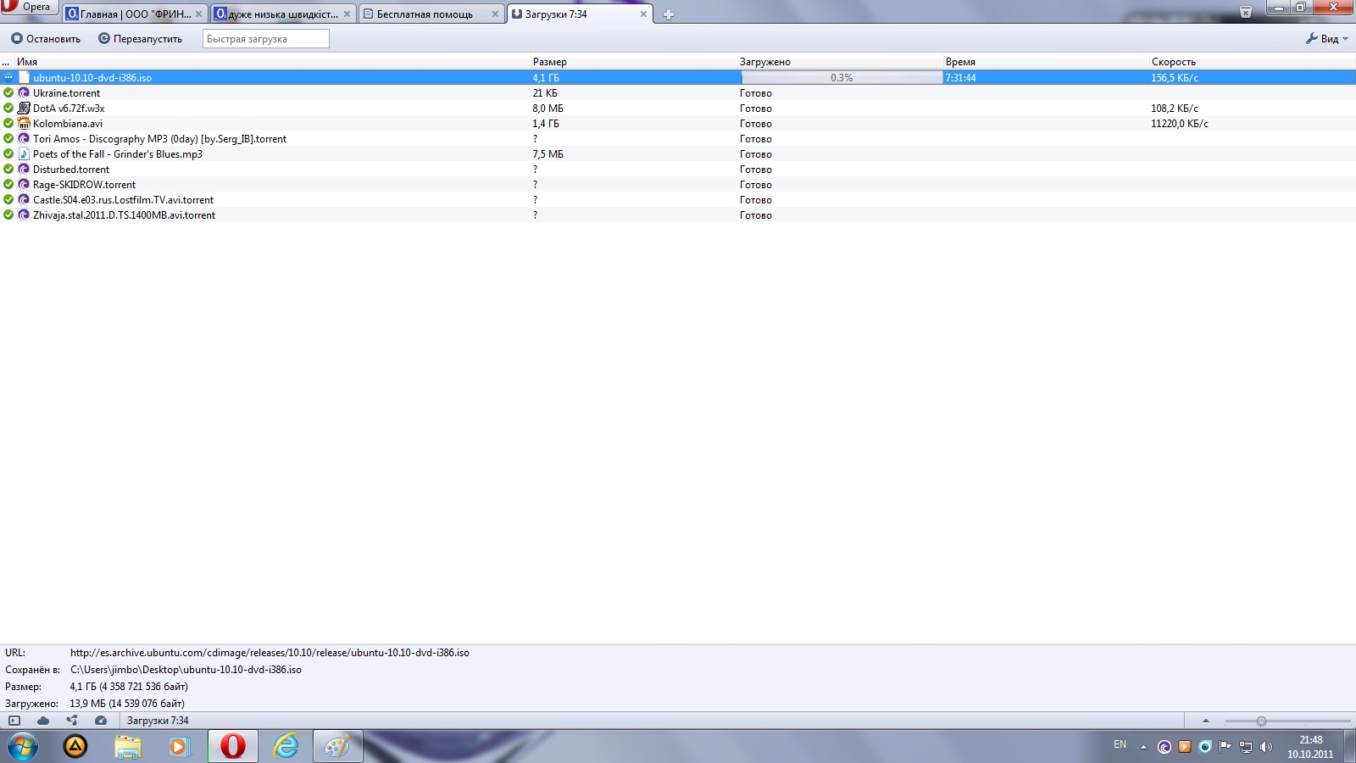Click the Poets of the Fall mp3 icon
Image resolution: width=1356 pixels, height=763 pixels.
coord(24,153)
